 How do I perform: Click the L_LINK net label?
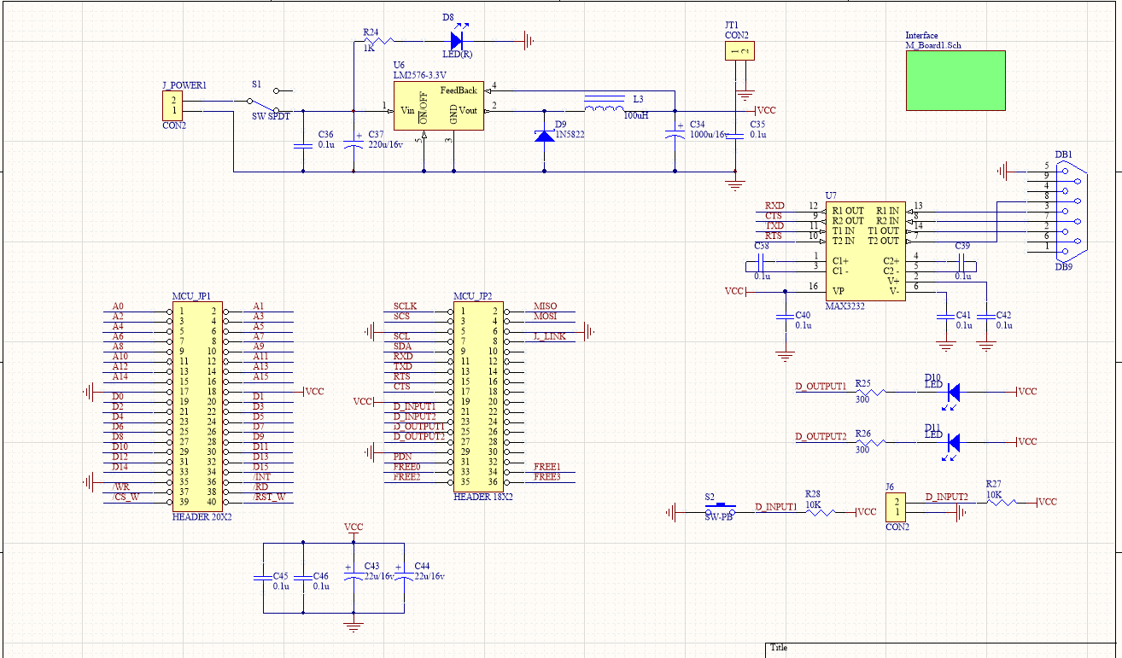(549, 336)
